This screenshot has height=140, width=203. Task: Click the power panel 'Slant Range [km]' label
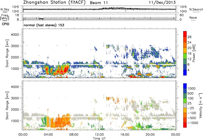tap(7, 53)
